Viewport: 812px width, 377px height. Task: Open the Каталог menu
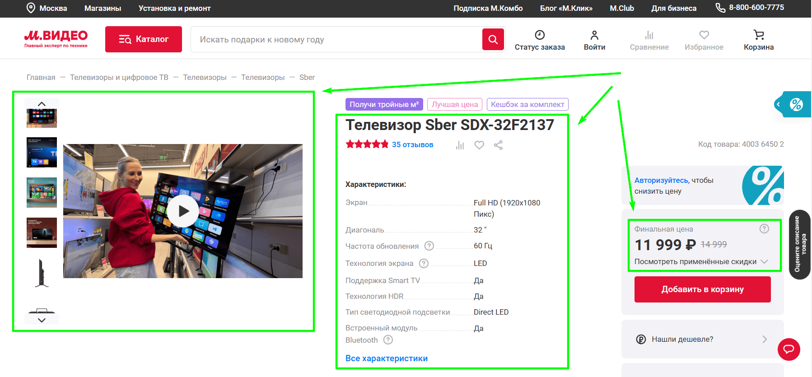pyautogui.click(x=144, y=39)
